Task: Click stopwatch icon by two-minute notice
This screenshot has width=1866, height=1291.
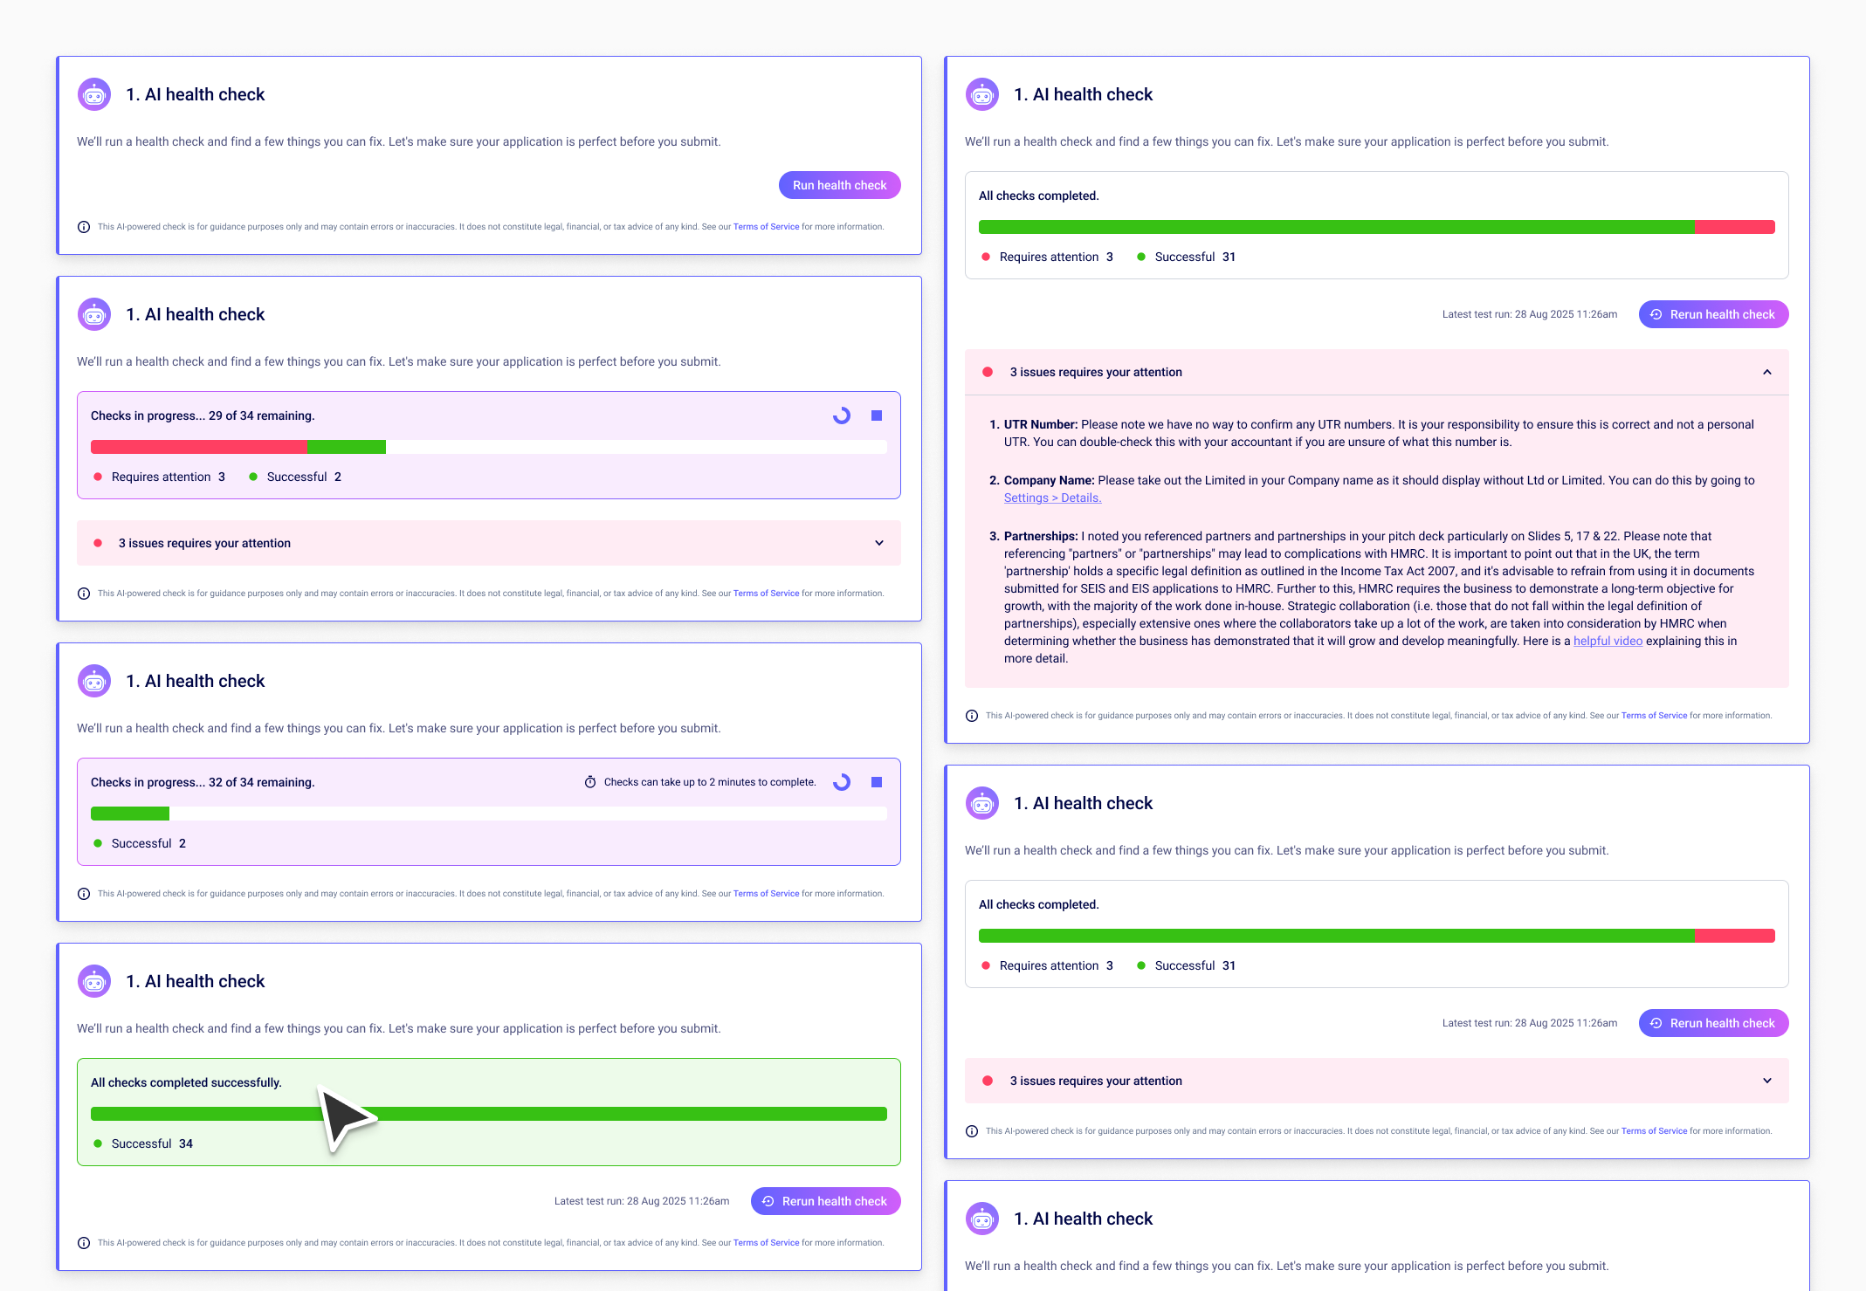Action: (x=590, y=782)
